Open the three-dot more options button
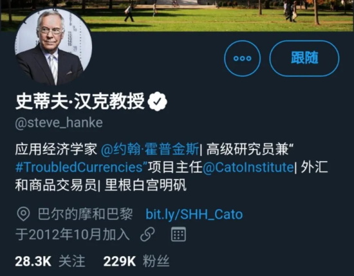Image resolution: width=354 pixels, height=276 pixels. [242, 58]
